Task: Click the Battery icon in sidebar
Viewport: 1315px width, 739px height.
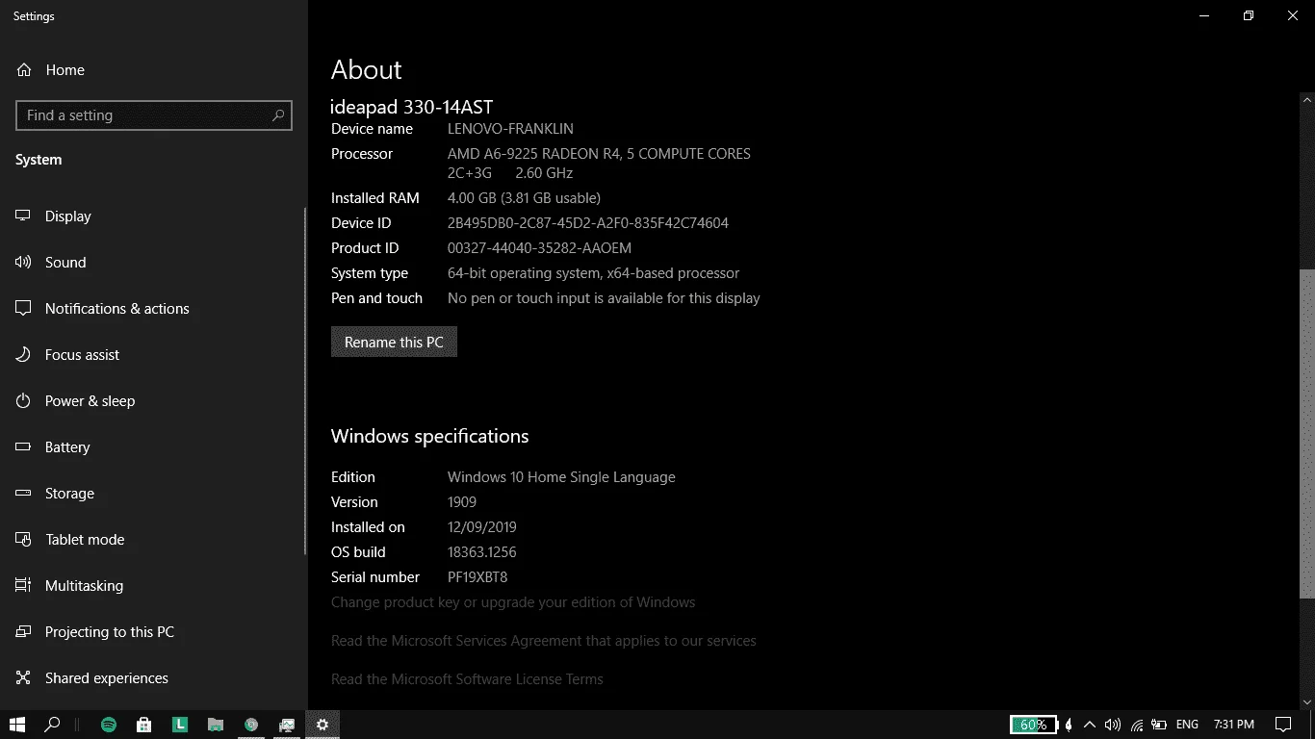Action: click(23, 447)
